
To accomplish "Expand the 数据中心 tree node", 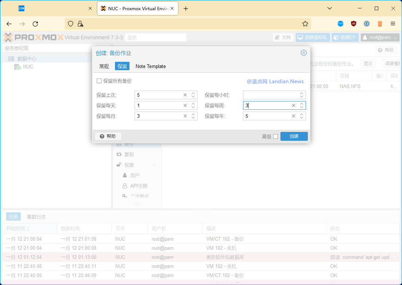I will click(x=6, y=59).
